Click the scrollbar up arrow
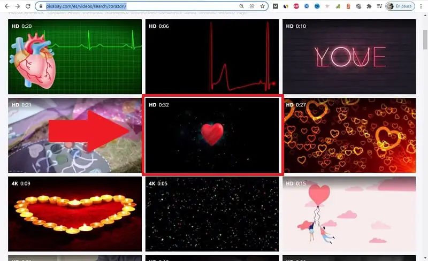Viewport: 428px width, 261px height. (x=425, y=16)
